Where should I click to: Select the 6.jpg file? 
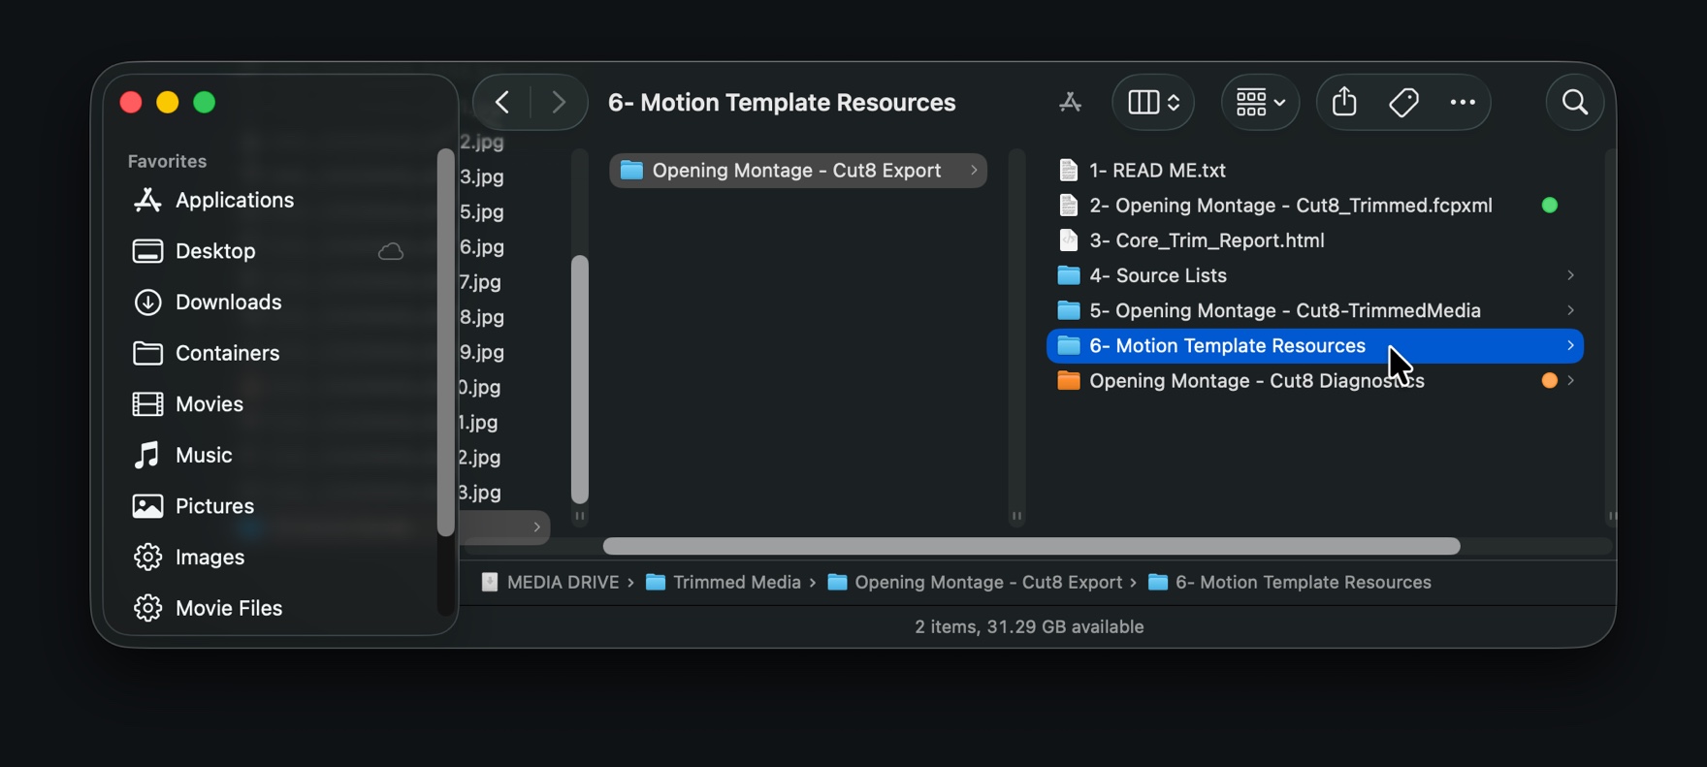pos(482,246)
